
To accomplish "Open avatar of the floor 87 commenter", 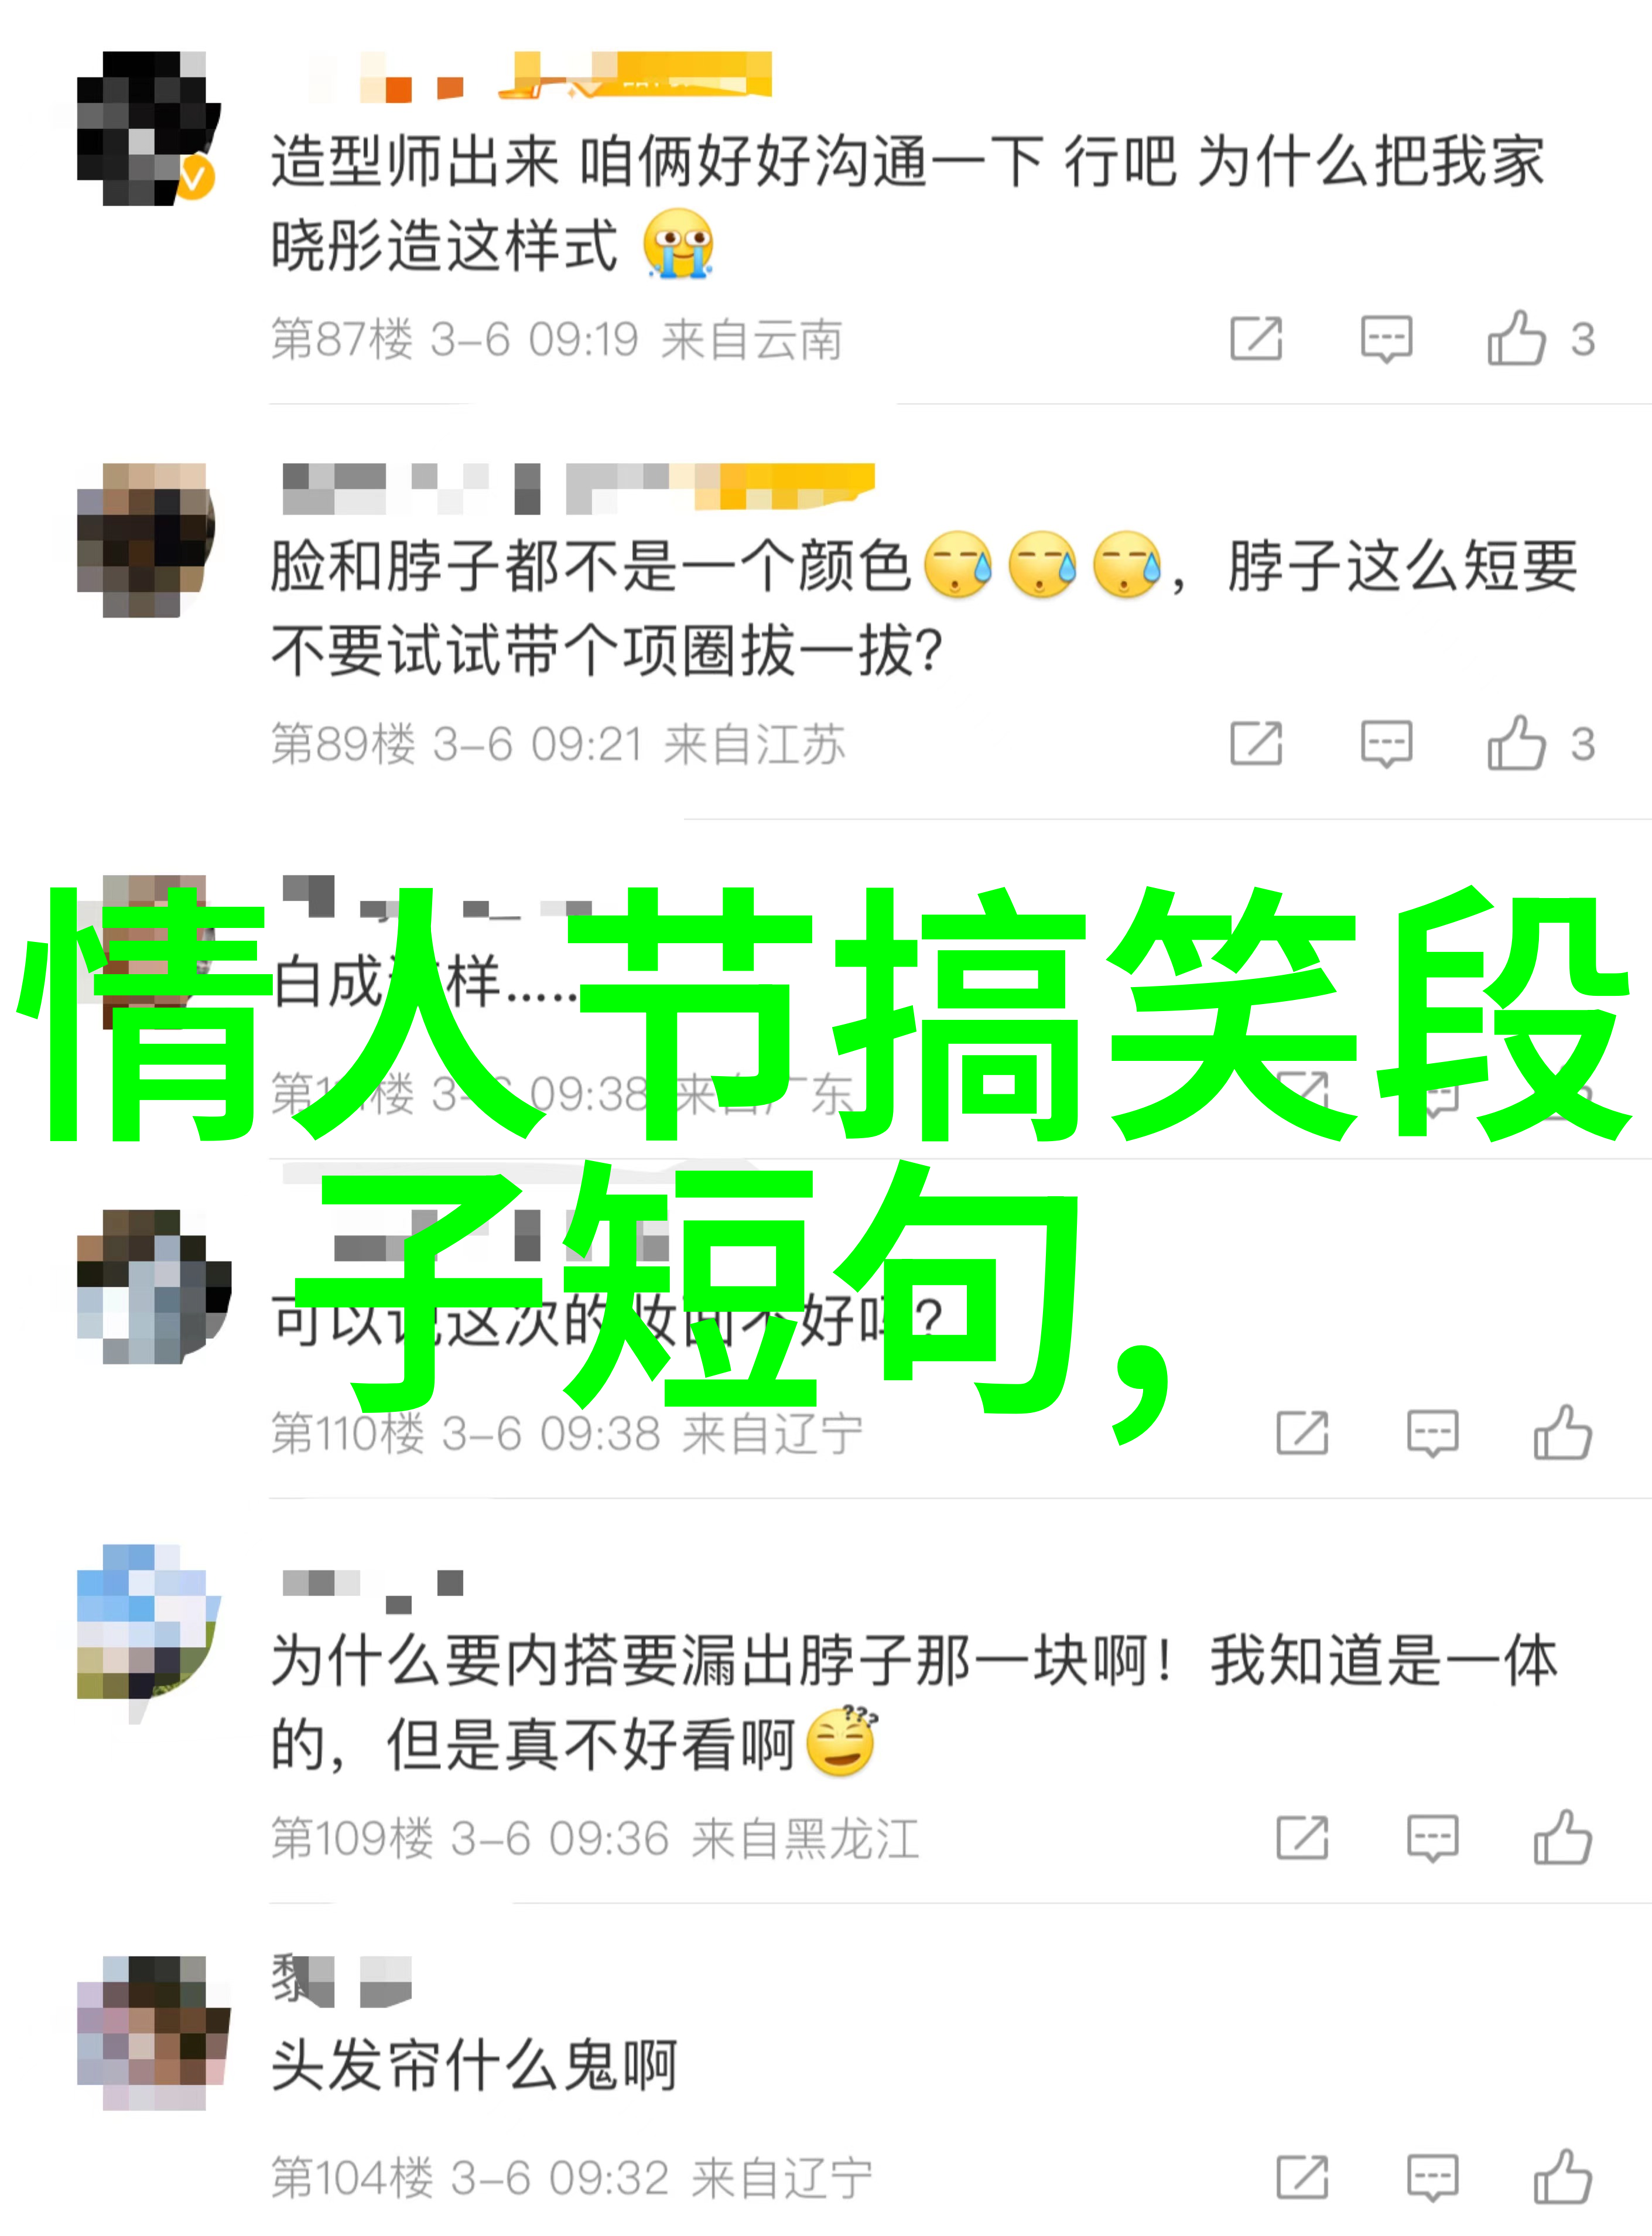I will click(148, 128).
